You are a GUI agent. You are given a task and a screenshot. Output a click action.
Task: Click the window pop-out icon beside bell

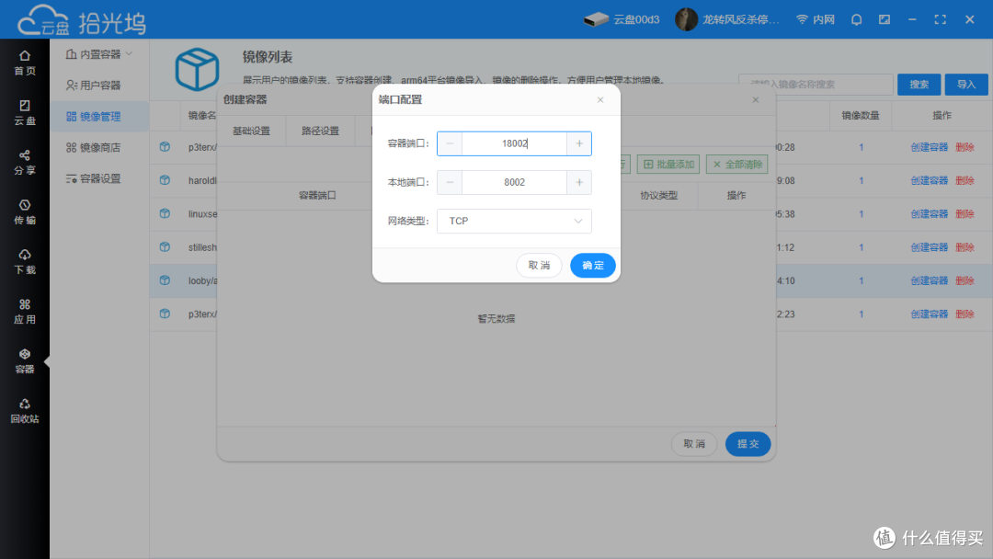(x=885, y=19)
